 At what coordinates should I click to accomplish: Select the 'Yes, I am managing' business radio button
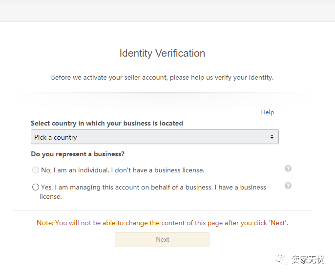pos(36,187)
